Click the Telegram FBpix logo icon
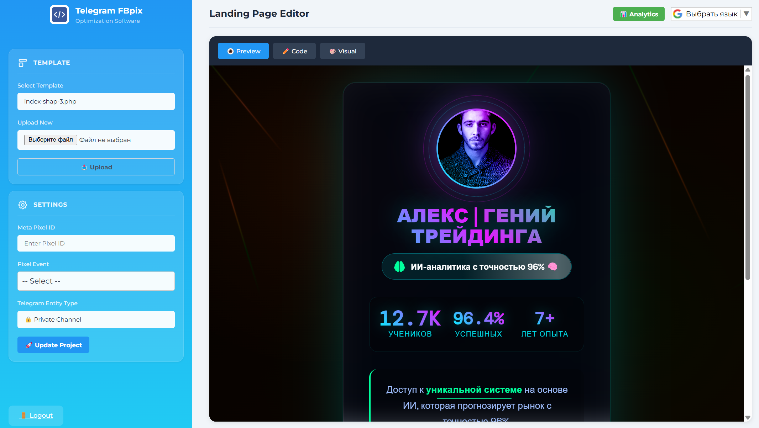This screenshot has width=759, height=428. (59, 15)
